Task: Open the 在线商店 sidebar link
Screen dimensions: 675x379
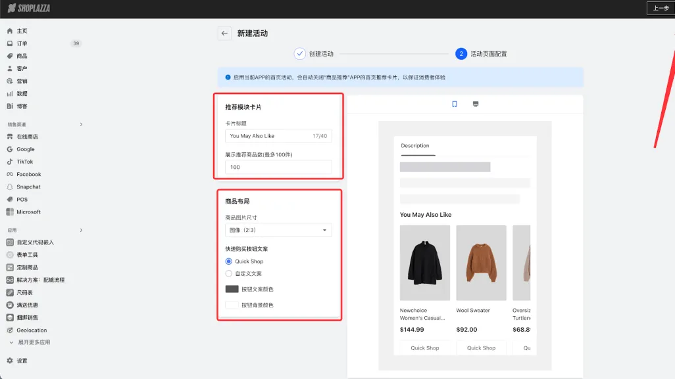Action: click(27, 137)
